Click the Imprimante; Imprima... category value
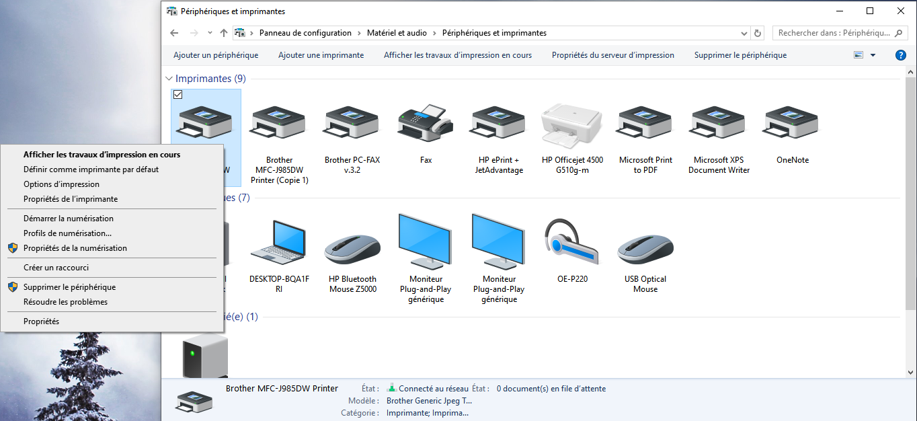Image resolution: width=917 pixels, height=421 pixels. point(427,413)
